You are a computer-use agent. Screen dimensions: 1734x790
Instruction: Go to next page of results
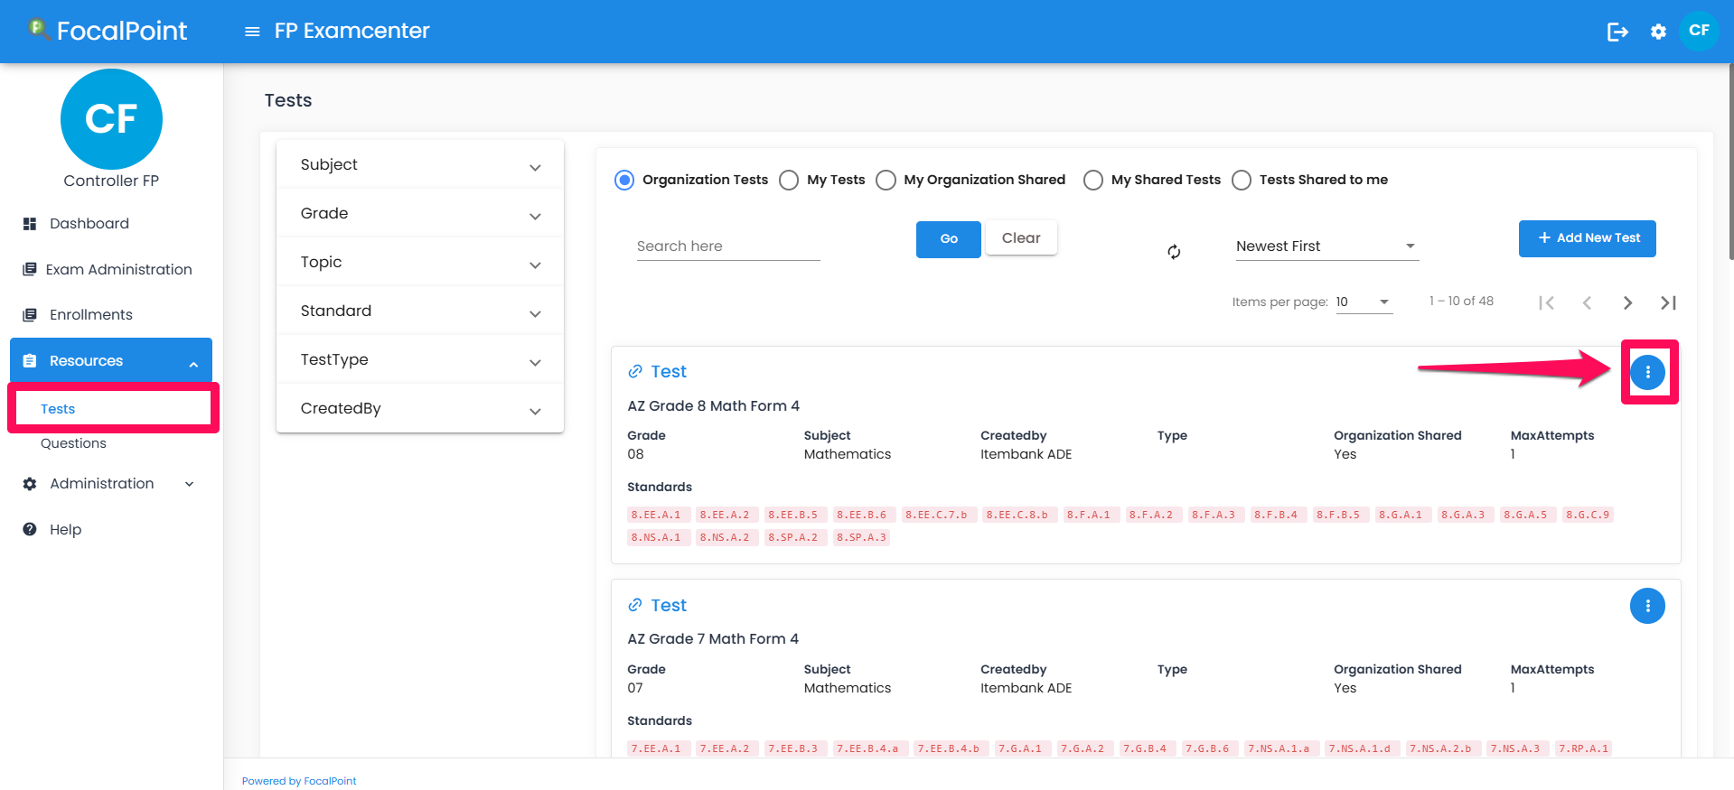click(x=1627, y=302)
